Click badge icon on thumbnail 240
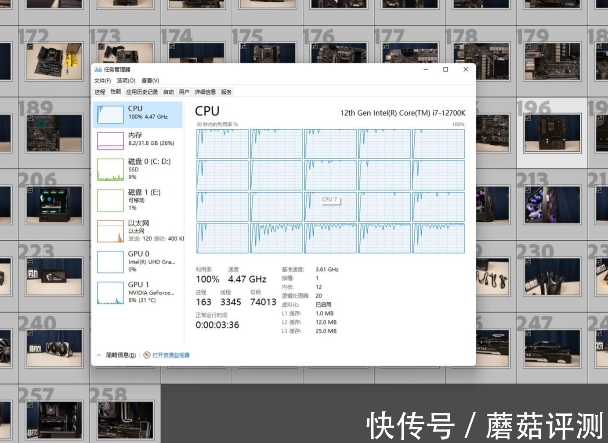 [30, 333]
